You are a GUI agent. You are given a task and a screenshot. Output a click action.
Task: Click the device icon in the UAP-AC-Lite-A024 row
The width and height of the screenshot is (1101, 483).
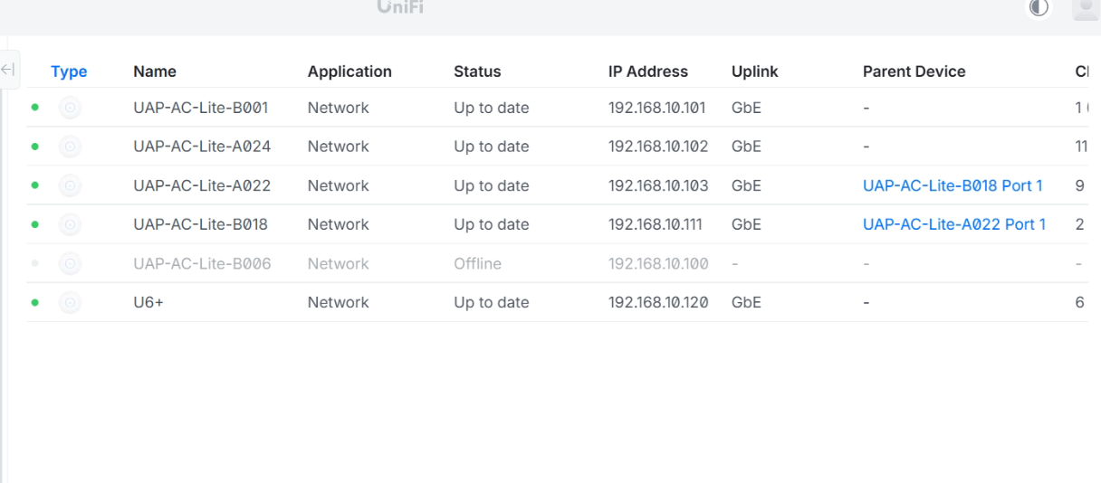coord(70,147)
